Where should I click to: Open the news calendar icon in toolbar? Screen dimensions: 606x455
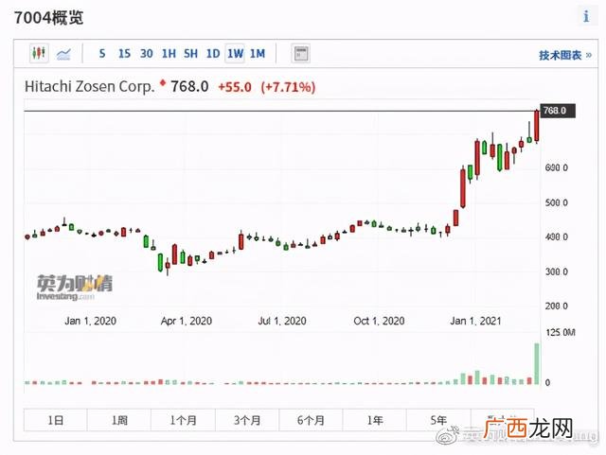[x=301, y=53]
